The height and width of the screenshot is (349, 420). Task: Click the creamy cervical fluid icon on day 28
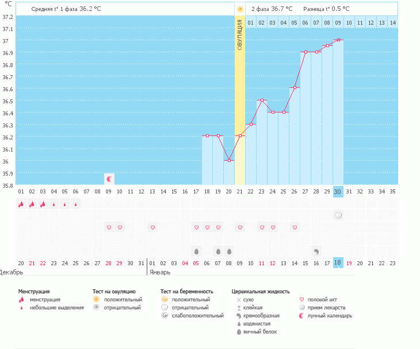[316, 251]
